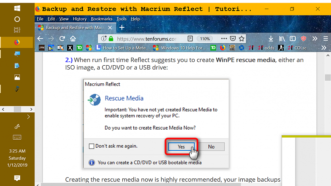Click the horizontal page scrollbar left arrow
Viewport: 331px width, 186px height.
coord(38,185)
